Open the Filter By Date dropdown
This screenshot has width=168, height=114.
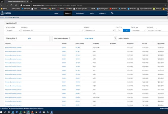pos(138,30)
